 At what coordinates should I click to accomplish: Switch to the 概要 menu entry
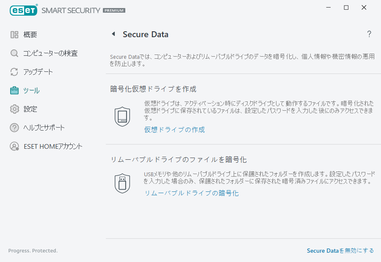(30, 34)
